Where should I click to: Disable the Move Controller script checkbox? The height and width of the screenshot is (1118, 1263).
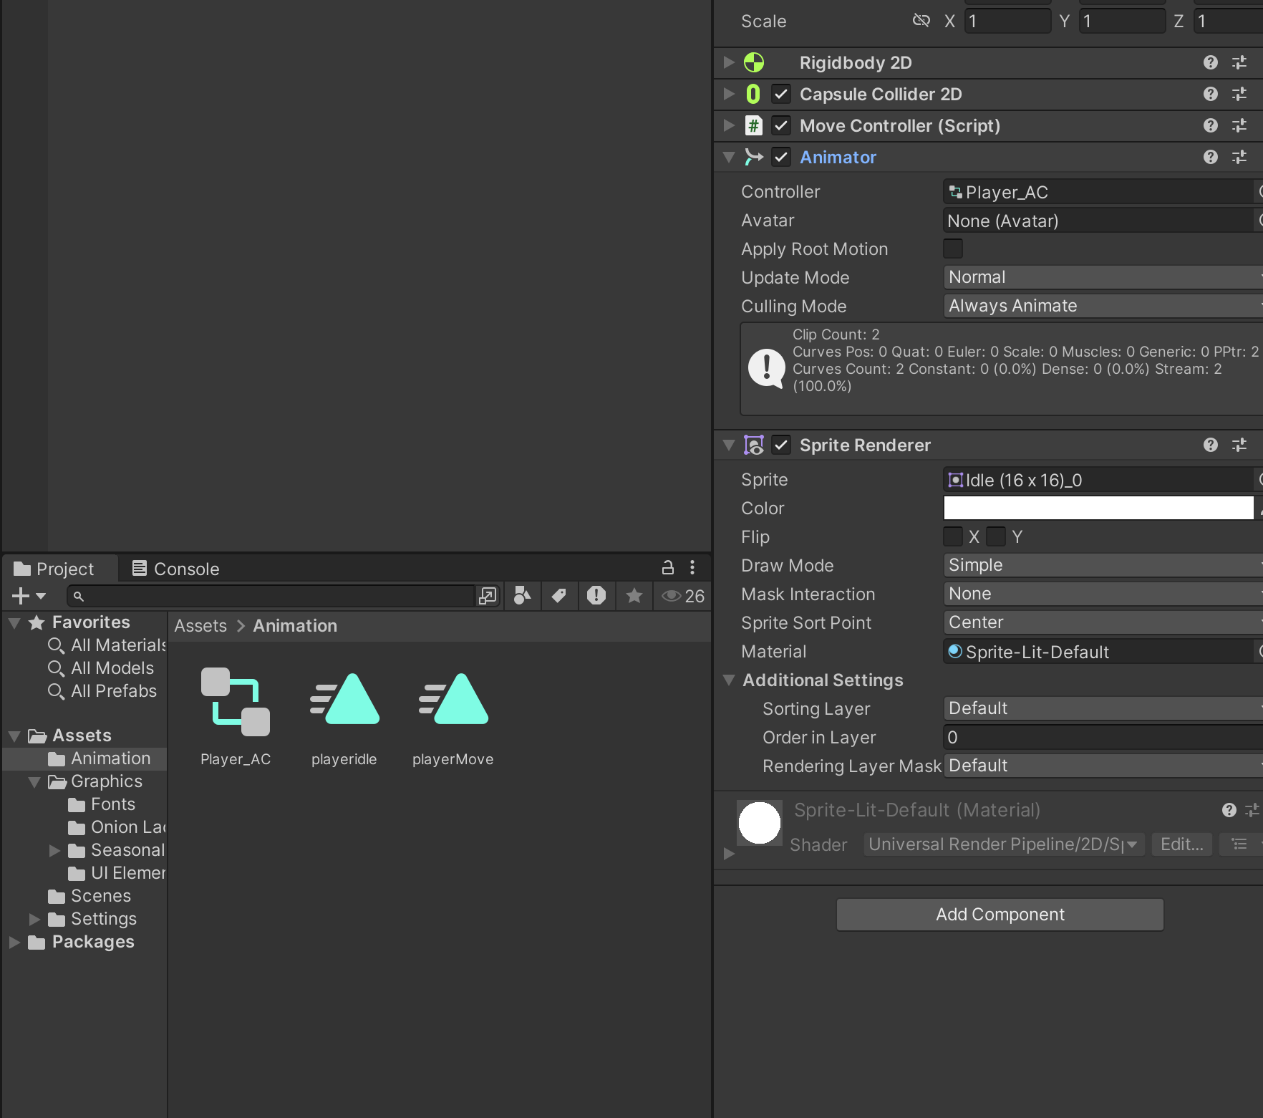[781, 125]
